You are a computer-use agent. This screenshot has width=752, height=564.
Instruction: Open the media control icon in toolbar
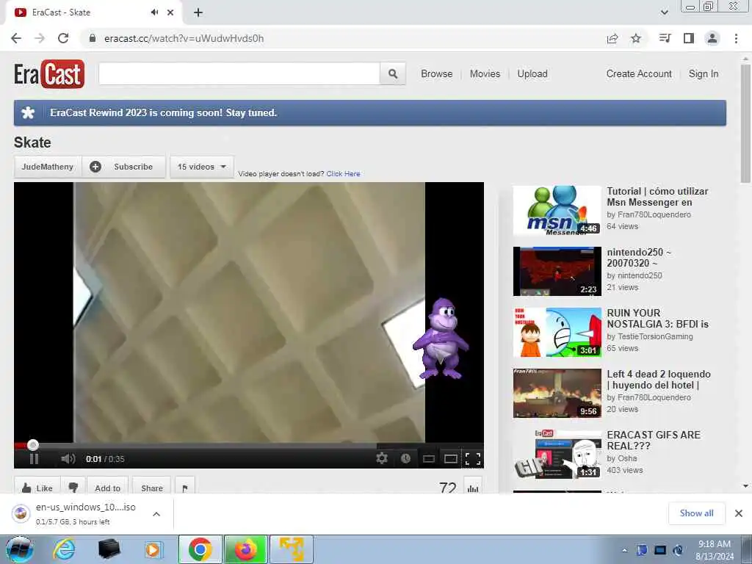(x=665, y=38)
